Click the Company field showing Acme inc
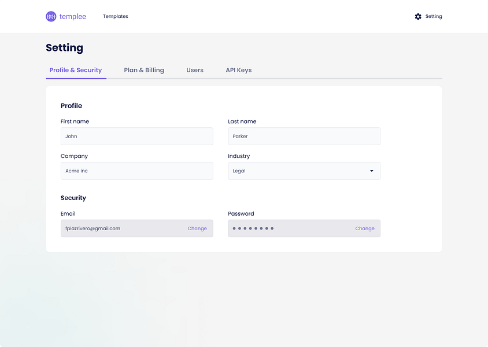The width and height of the screenshot is (488, 347). click(x=137, y=171)
